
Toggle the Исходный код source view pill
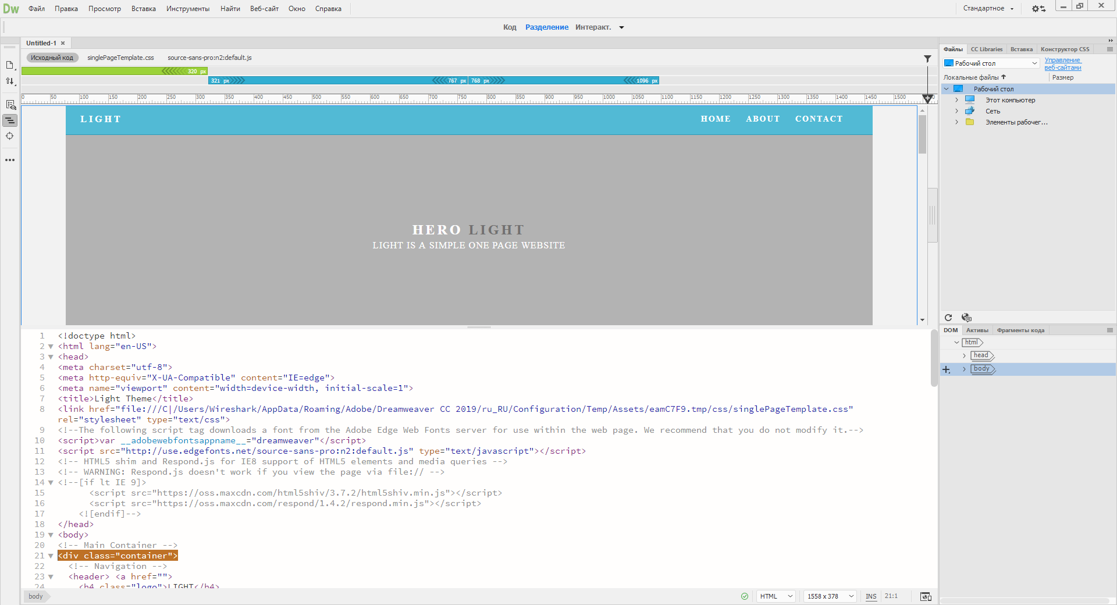52,58
